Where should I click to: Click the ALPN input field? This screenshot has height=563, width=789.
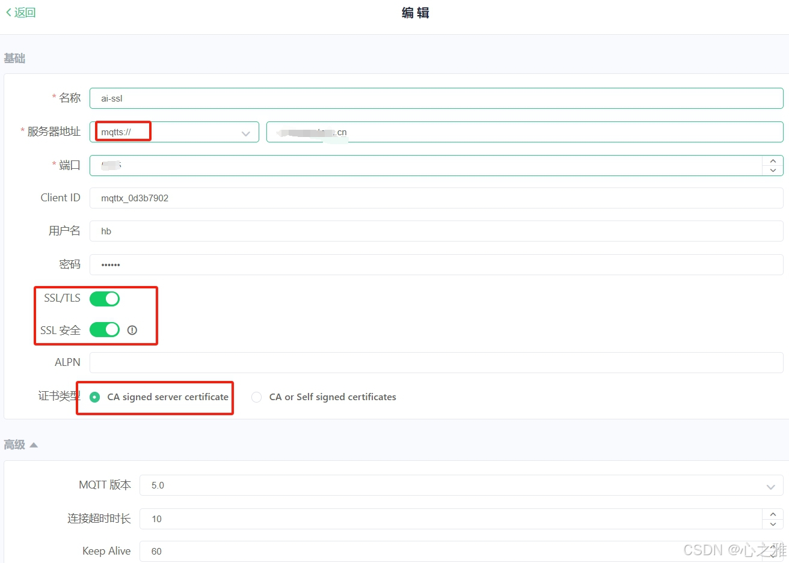436,363
